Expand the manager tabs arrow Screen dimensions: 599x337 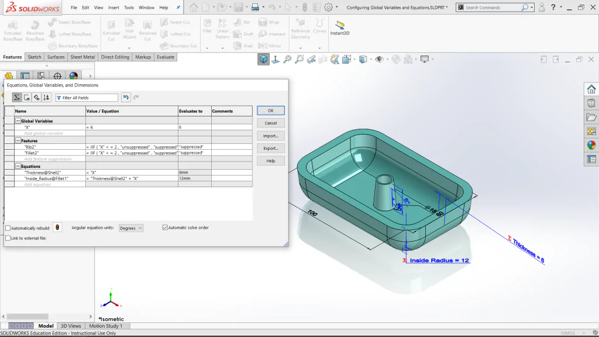tap(90, 76)
